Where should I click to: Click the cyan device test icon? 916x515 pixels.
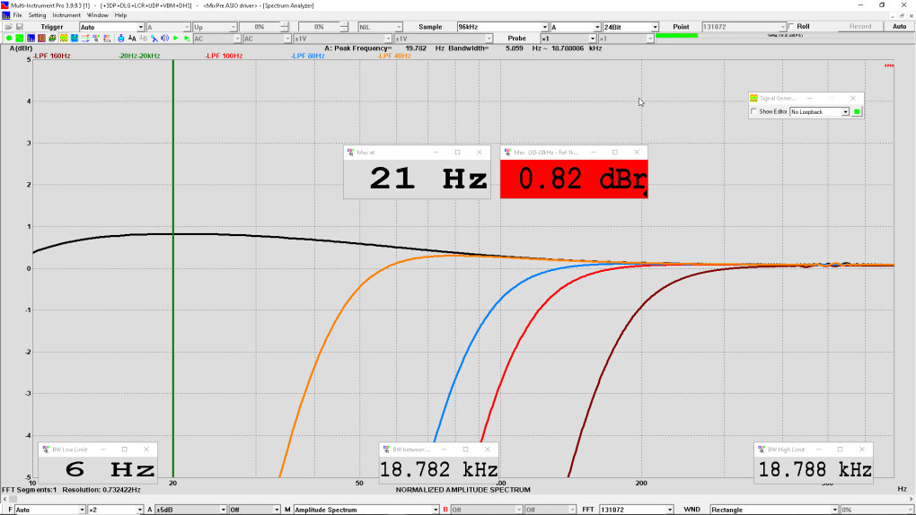(x=75, y=39)
